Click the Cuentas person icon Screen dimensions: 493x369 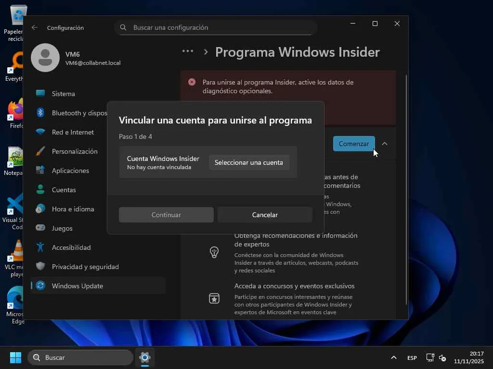40,189
